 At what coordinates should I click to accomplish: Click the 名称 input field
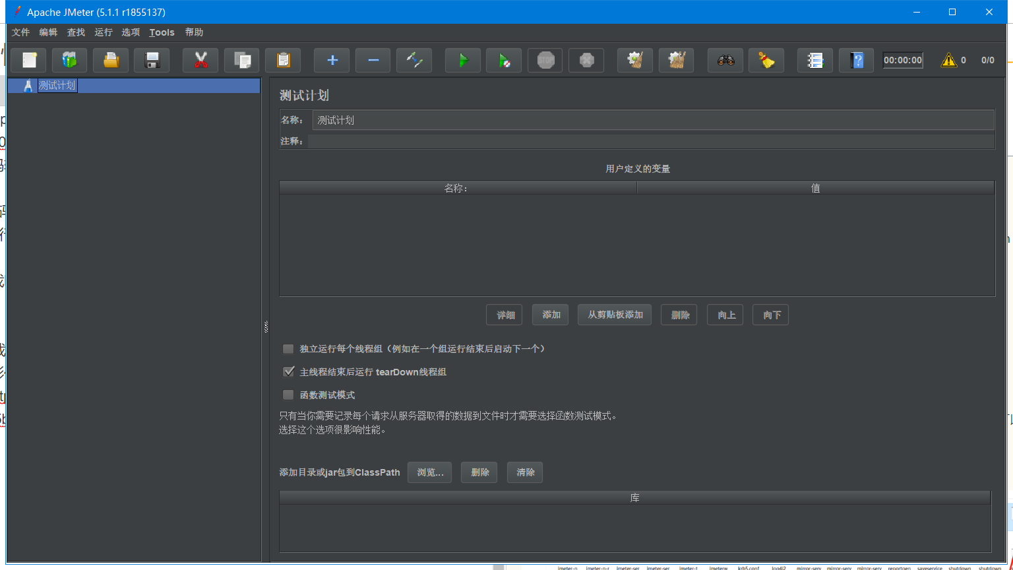(x=653, y=120)
